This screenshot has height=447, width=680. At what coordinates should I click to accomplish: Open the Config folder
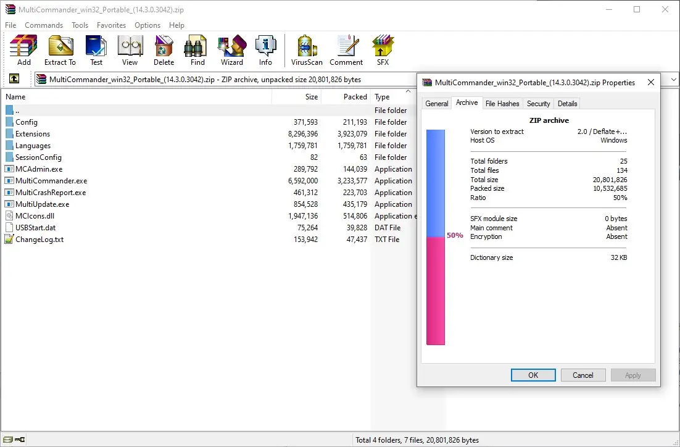point(28,122)
